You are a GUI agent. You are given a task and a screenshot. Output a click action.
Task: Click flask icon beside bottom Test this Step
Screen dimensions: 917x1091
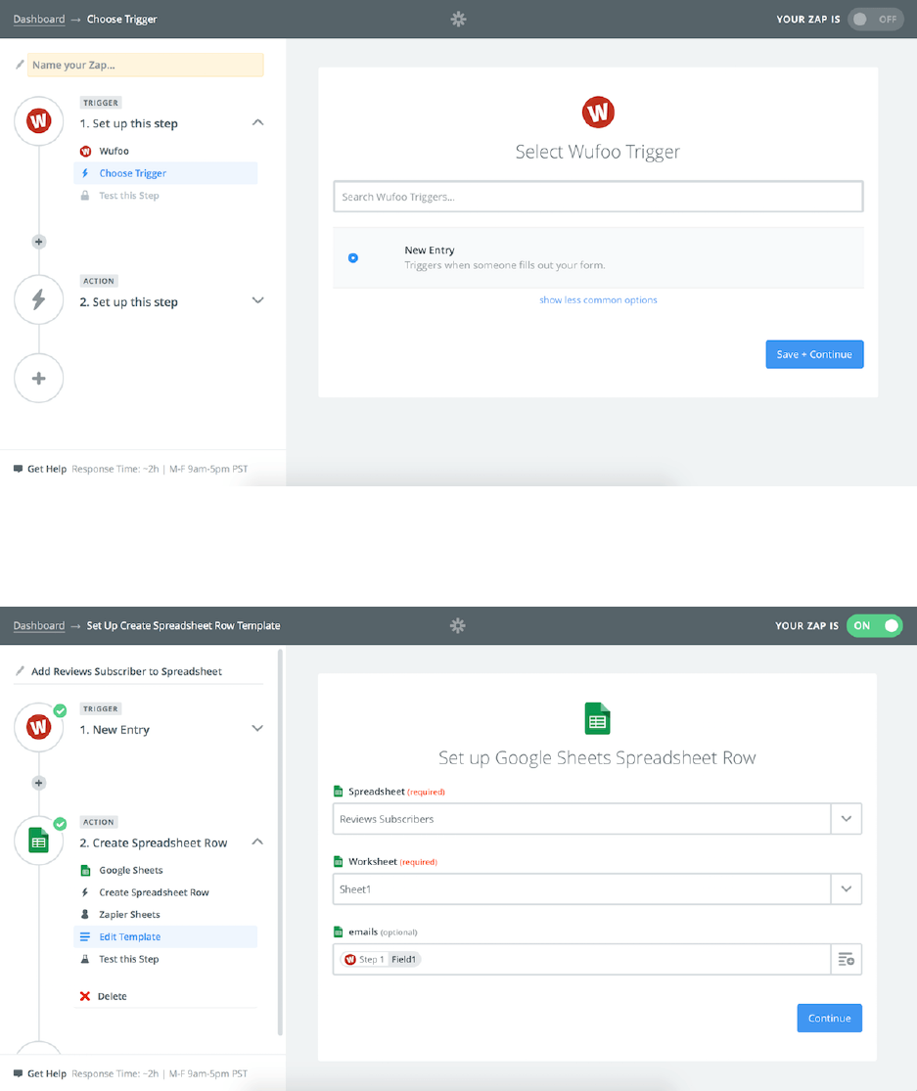(85, 959)
